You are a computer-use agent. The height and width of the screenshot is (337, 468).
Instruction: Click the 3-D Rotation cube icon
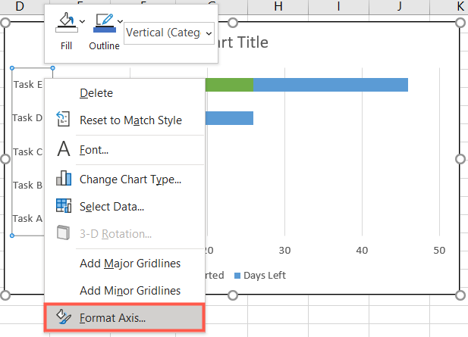point(64,234)
